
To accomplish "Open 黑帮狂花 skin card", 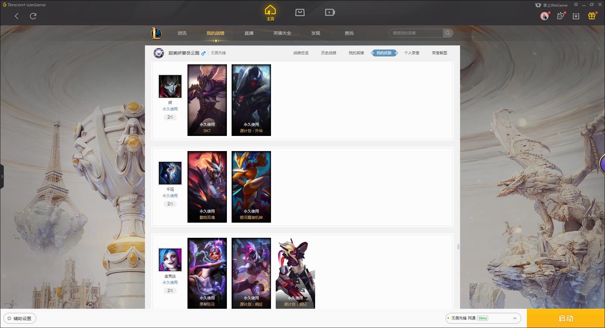I will point(207,273).
